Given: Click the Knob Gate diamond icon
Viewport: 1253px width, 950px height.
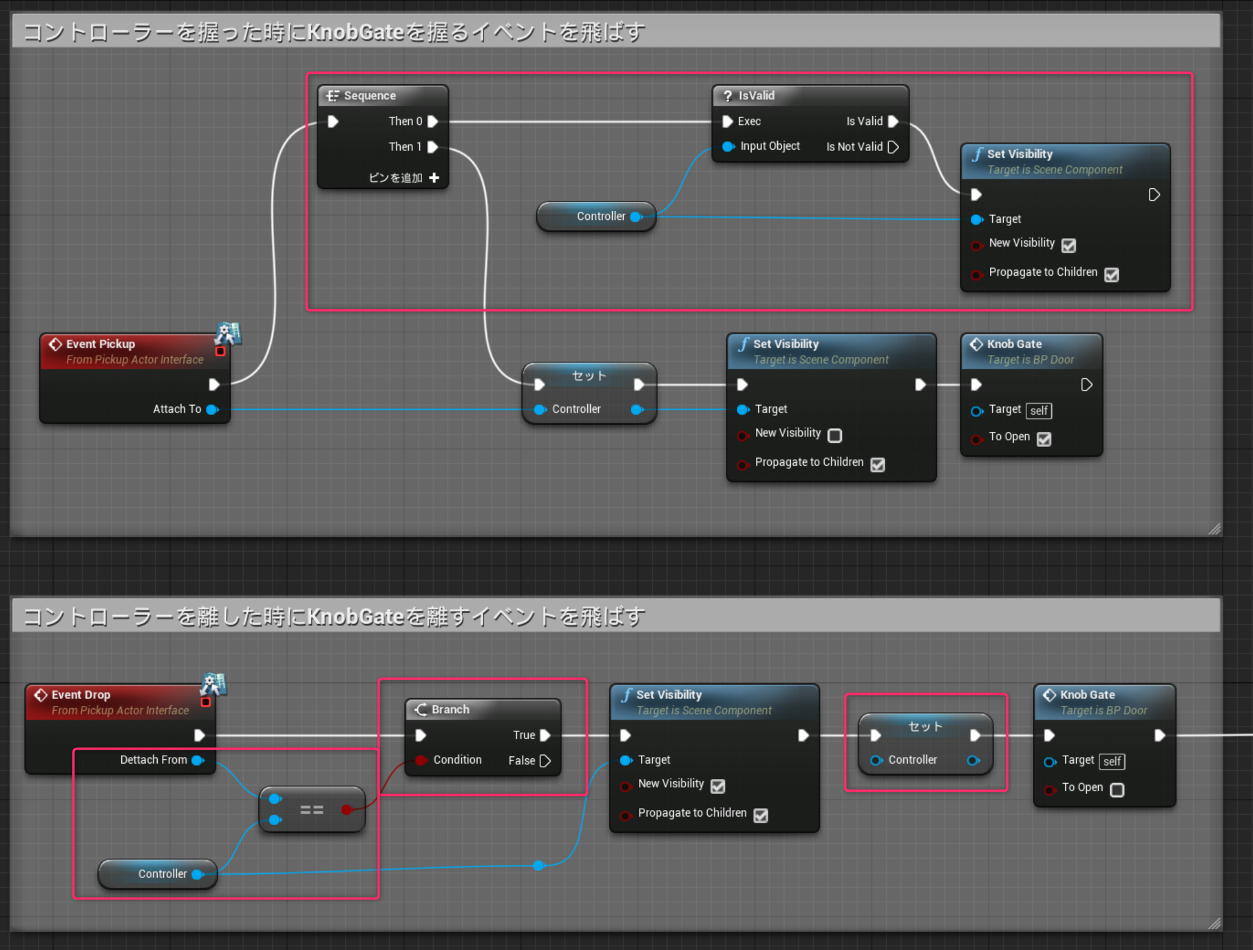Looking at the screenshot, I should [x=978, y=343].
